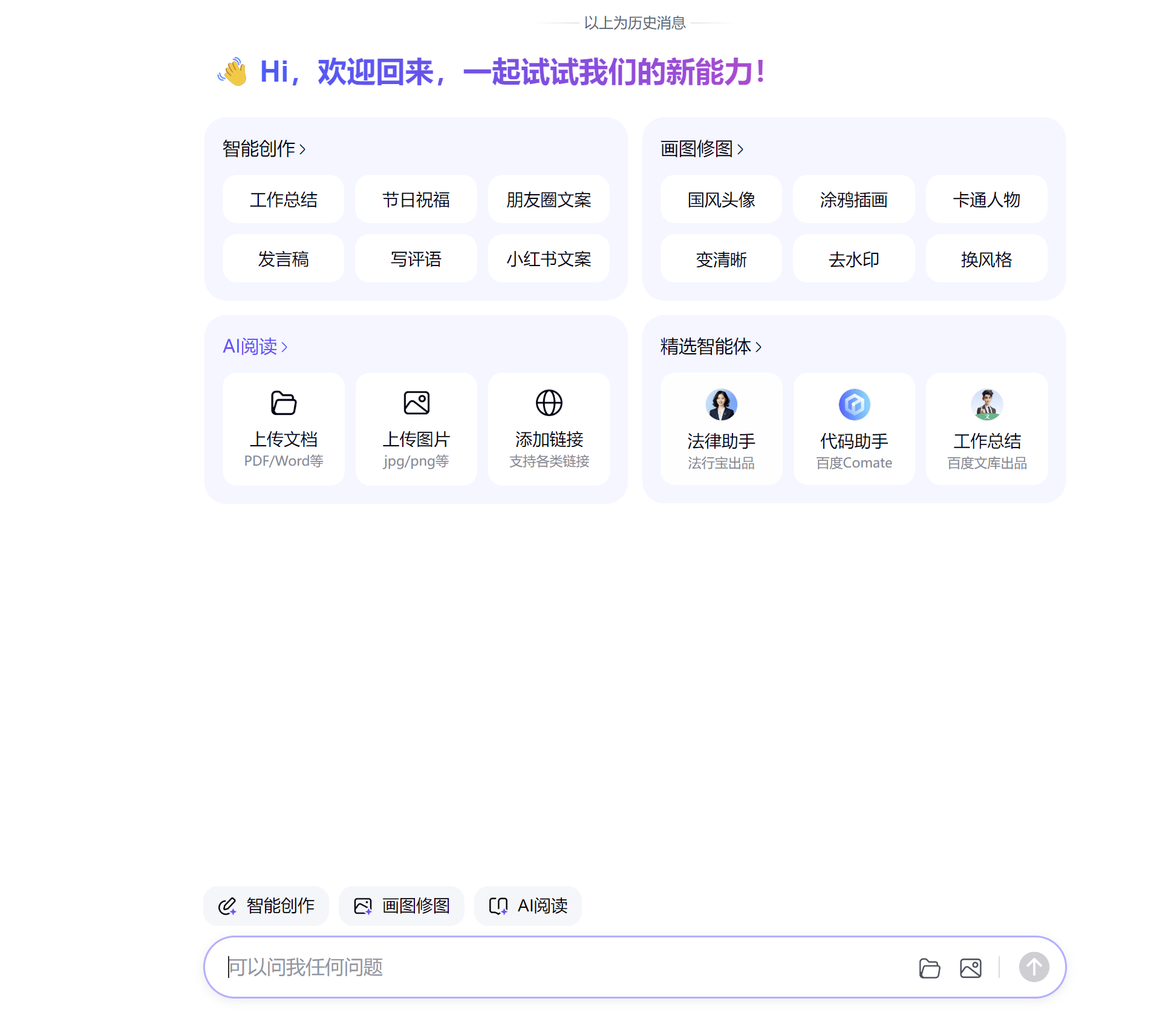Click image icon in the input box

pos(971,968)
